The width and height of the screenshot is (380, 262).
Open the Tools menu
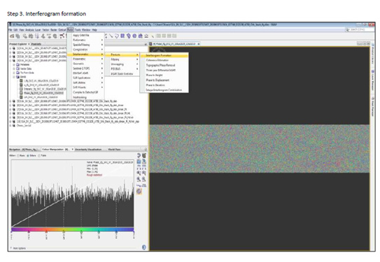(x=78, y=30)
